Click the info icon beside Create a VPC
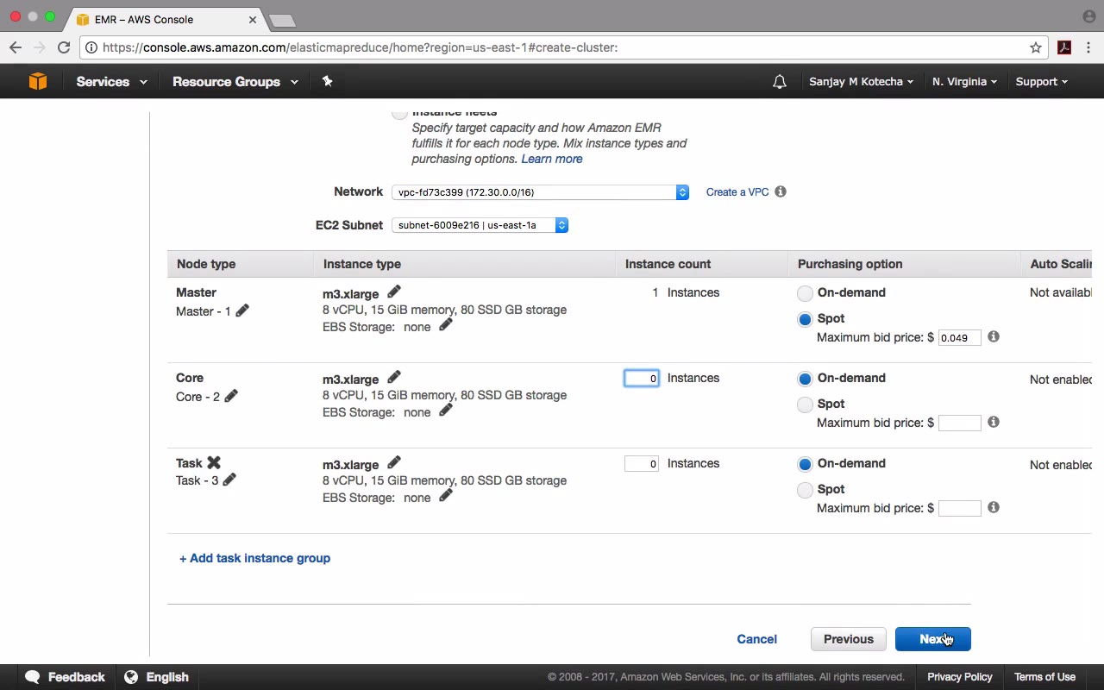 click(x=781, y=191)
